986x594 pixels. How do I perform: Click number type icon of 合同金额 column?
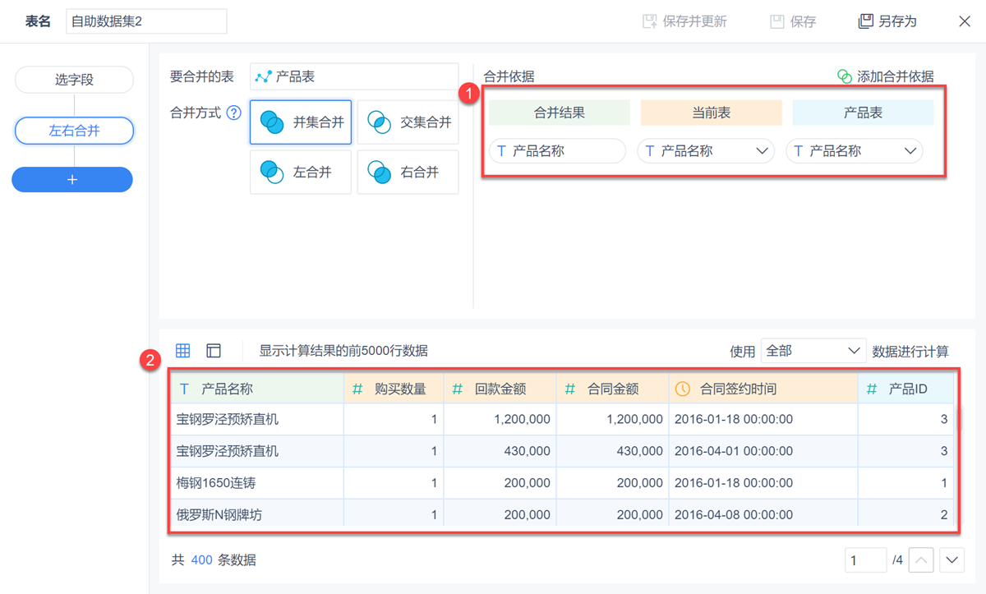click(x=570, y=389)
